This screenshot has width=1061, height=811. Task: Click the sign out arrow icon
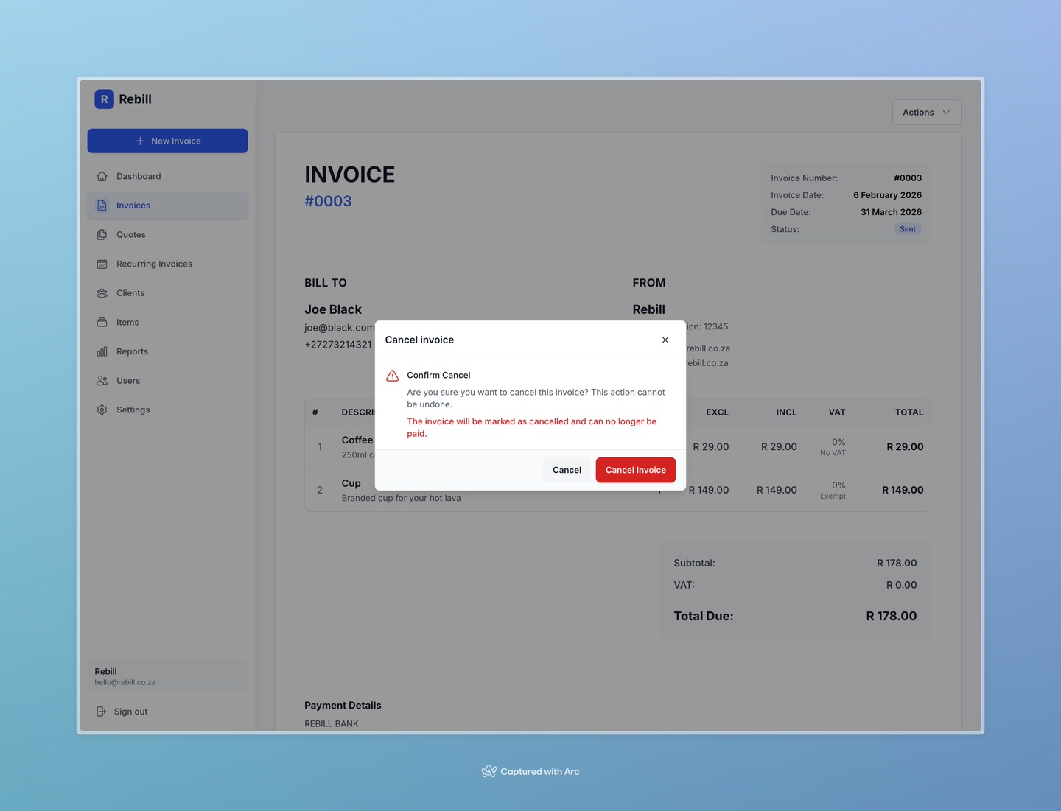101,711
